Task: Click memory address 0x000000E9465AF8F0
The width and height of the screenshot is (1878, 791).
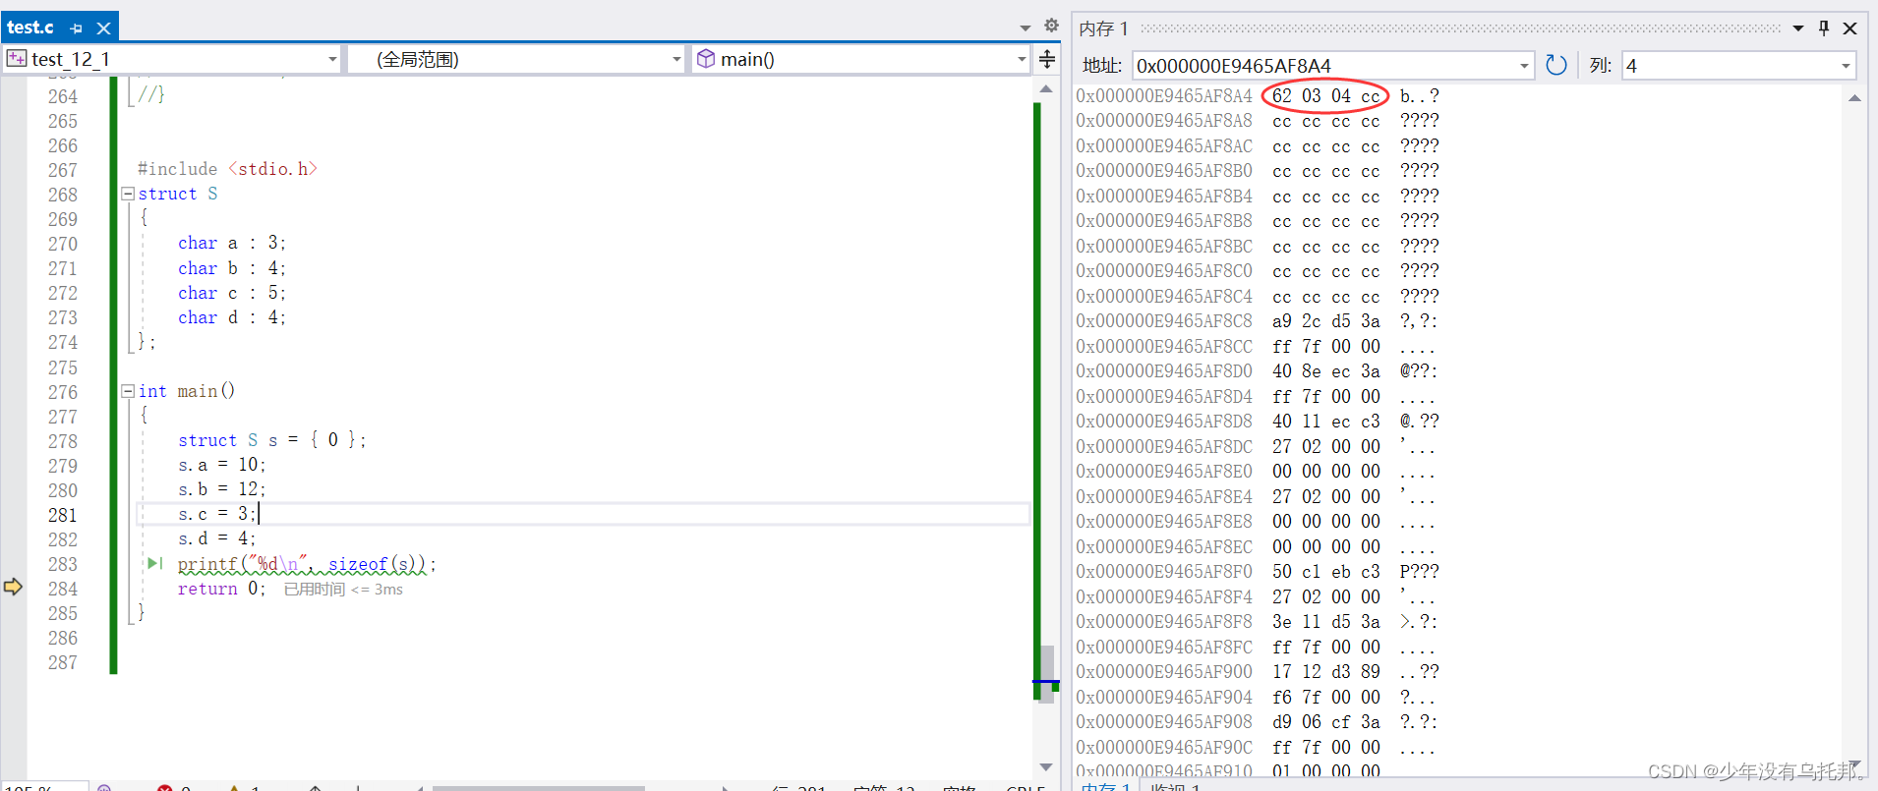Action: tap(1164, 571)
